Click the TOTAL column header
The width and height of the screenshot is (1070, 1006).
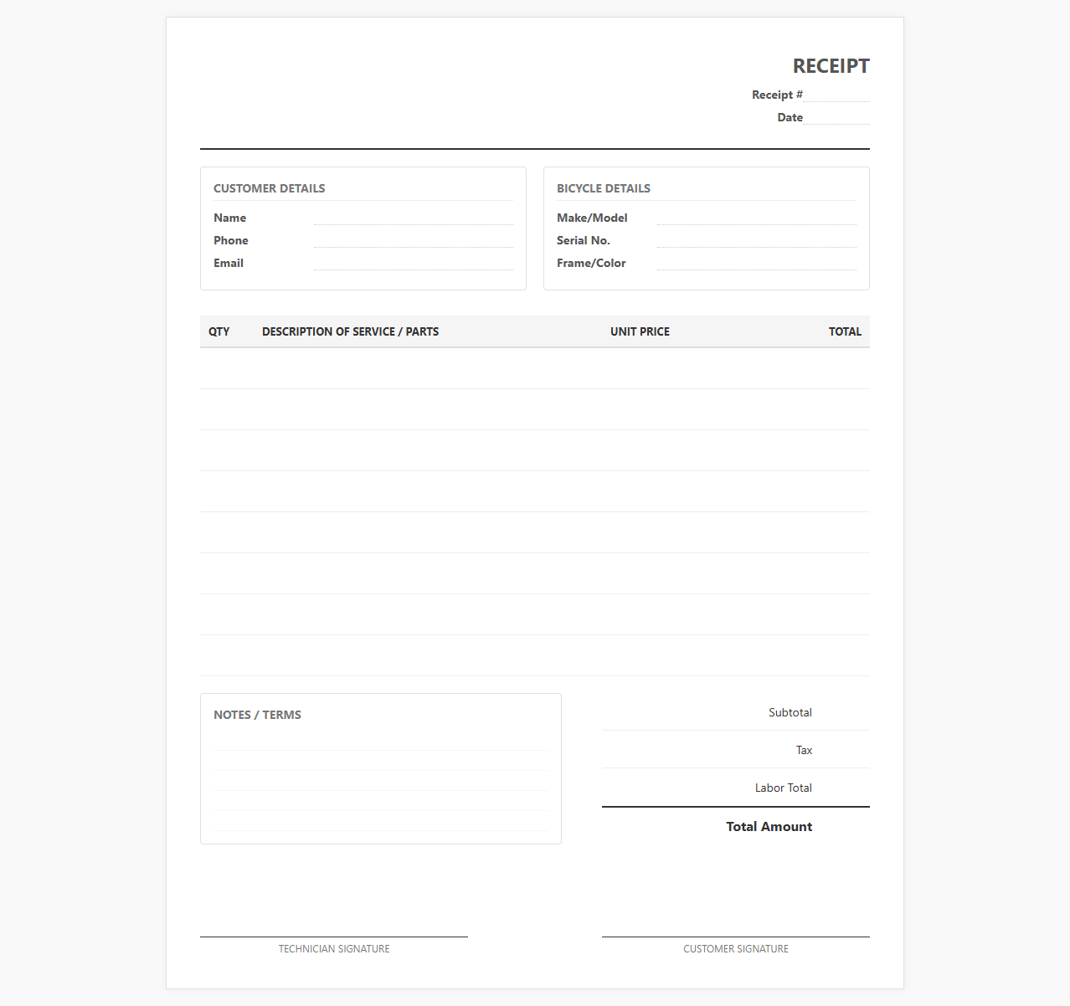(845, 331)
